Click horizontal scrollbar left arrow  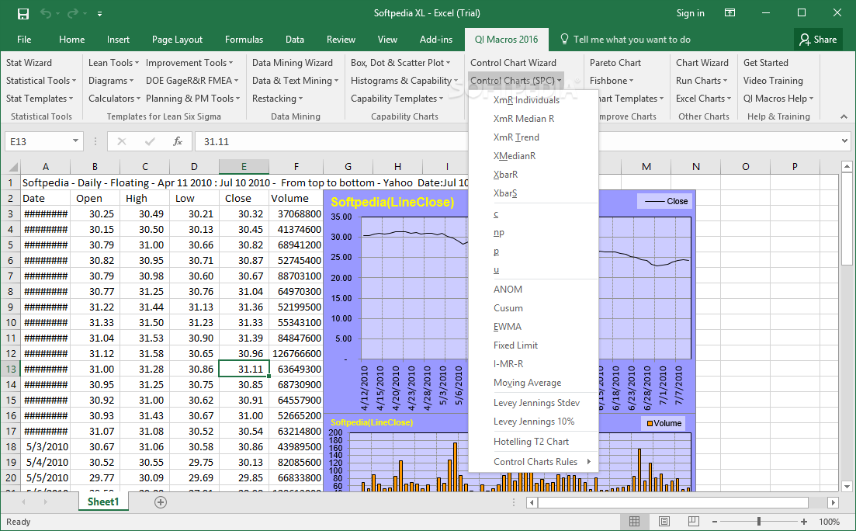(532, 502)
